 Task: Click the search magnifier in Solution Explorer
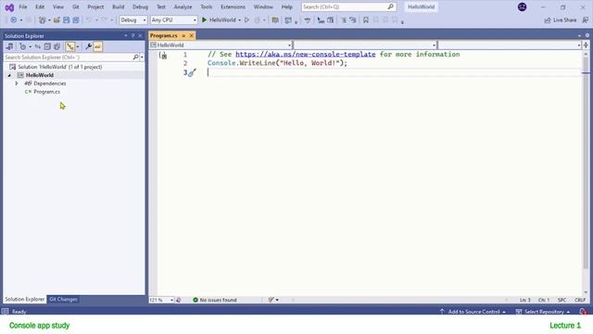(x=135, y=58)
